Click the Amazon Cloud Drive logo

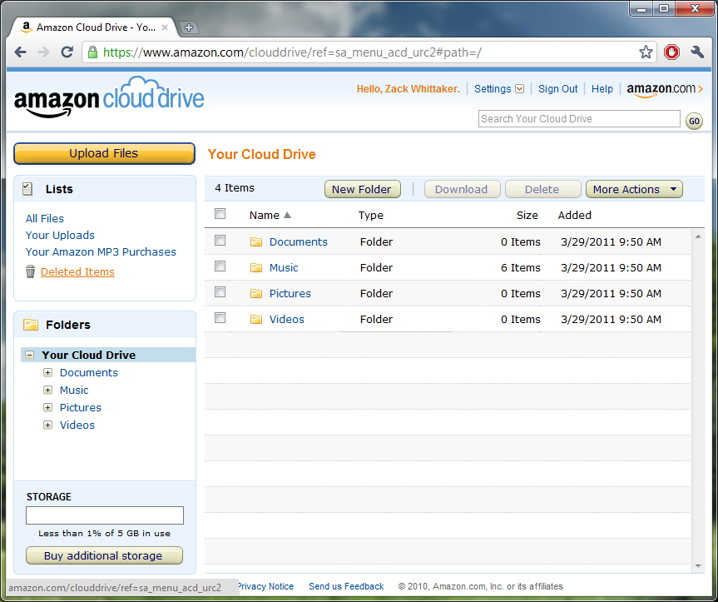coord(109,97)
